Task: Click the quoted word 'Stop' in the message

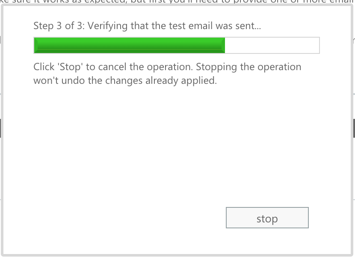Action: pyautogui.click(x=70, y=67)
